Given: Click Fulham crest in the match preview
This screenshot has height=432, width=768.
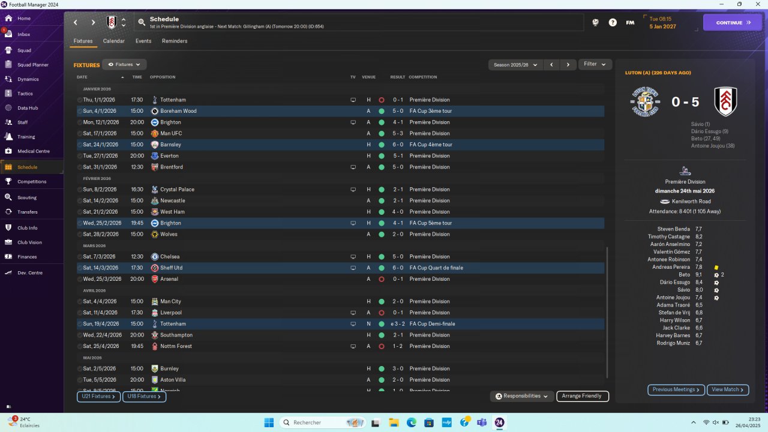Looking at the screenshot, I should (x=725, y=101).
